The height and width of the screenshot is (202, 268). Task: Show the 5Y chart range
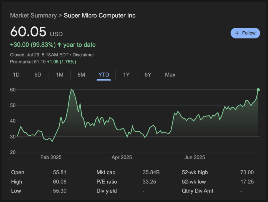click(x=148, y=75)
